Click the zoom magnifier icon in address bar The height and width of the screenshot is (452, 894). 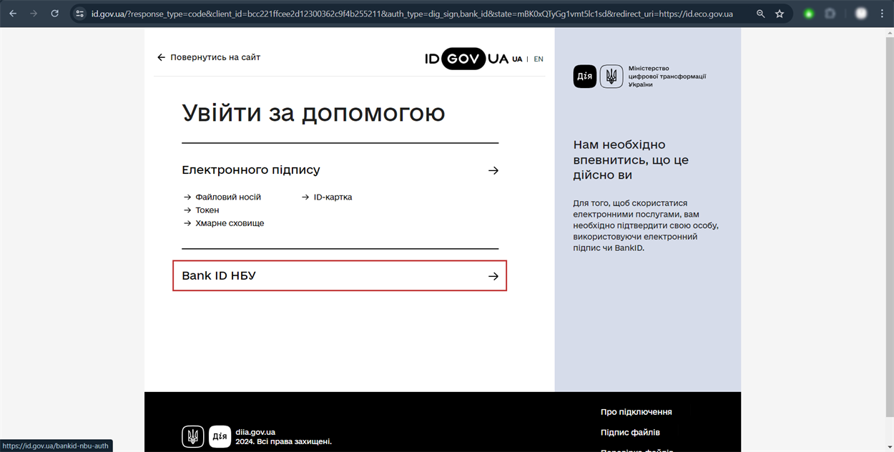click(761, 14)
